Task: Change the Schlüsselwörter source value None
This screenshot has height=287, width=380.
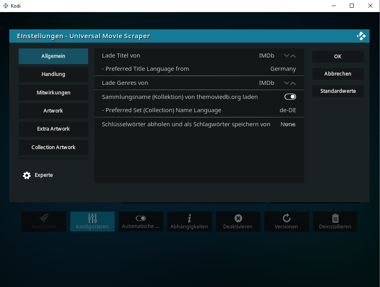Action: click(288, 124)
